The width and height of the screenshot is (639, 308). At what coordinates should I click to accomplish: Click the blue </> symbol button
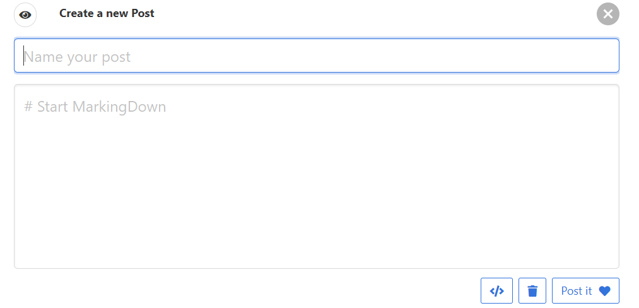tap(496, 291)
